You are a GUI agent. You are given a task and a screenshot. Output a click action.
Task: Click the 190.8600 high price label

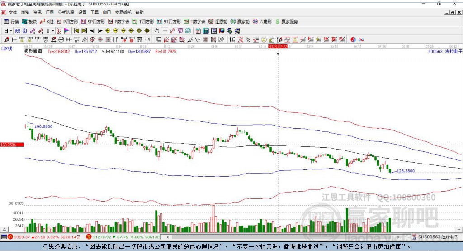(43, 126)
